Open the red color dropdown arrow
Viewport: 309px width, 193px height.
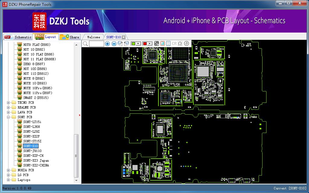(150, 44)
